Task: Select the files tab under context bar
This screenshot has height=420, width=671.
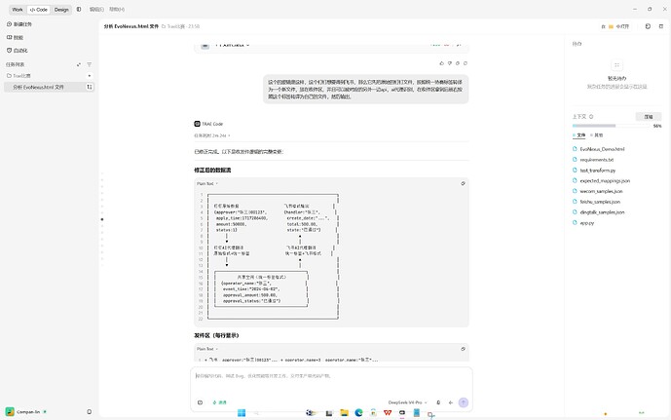Action: point(579,135)
